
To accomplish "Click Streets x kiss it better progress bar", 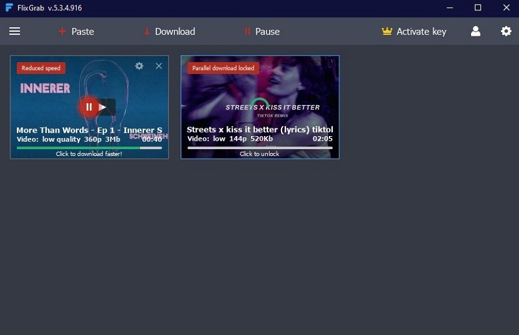I will coord(260,148).
